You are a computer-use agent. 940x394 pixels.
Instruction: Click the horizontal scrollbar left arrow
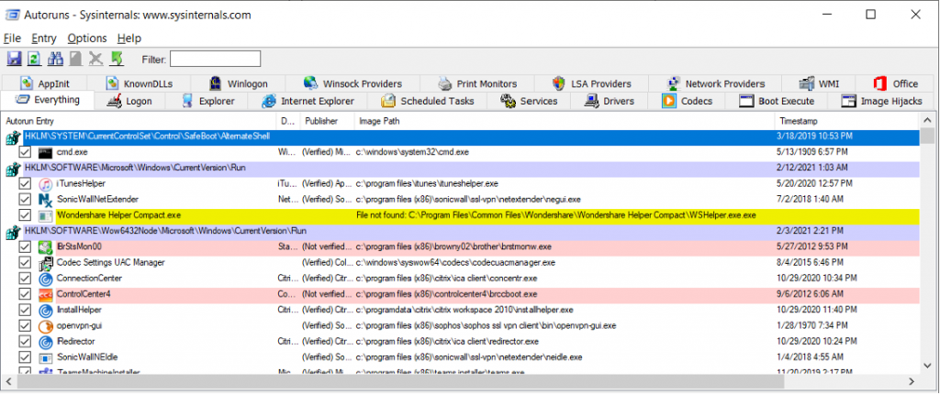(9, 381)
